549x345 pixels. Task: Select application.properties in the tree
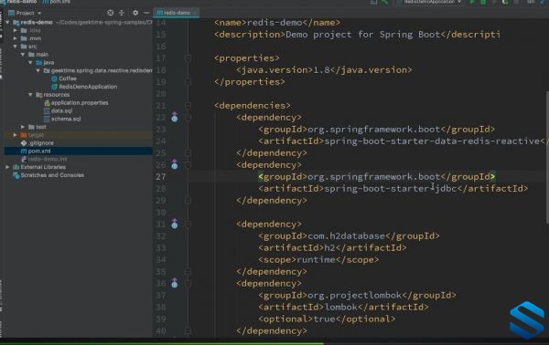[x=80, y=102]
